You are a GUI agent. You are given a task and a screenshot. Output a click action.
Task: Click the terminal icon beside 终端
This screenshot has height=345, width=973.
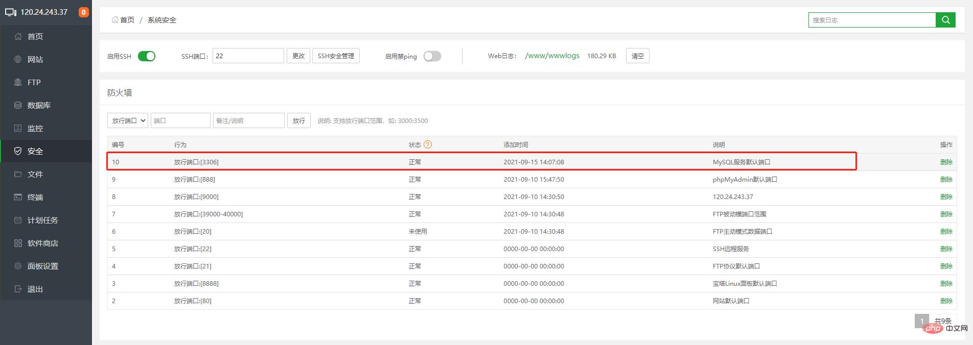(x=18, y=197)
